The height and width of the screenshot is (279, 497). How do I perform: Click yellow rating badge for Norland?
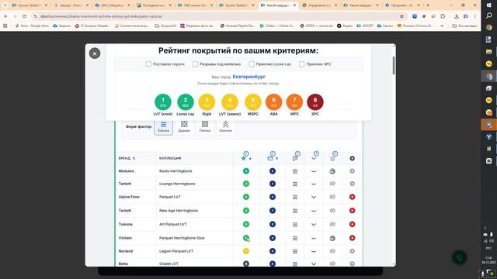[246, 251]
